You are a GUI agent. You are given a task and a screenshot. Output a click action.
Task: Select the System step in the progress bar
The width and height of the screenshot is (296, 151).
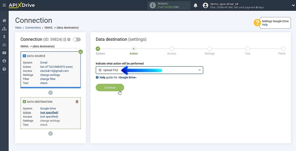click(98, 49)
